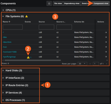Image resolution: width=111 pixels, height=104 pixels.
Task: Click the table horizontal scrollbar thumb
Action: pos(33,60)
